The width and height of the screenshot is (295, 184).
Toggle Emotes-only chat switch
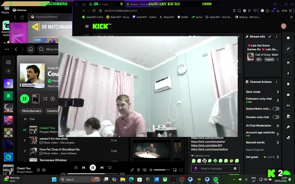click(x=276, y=117)
